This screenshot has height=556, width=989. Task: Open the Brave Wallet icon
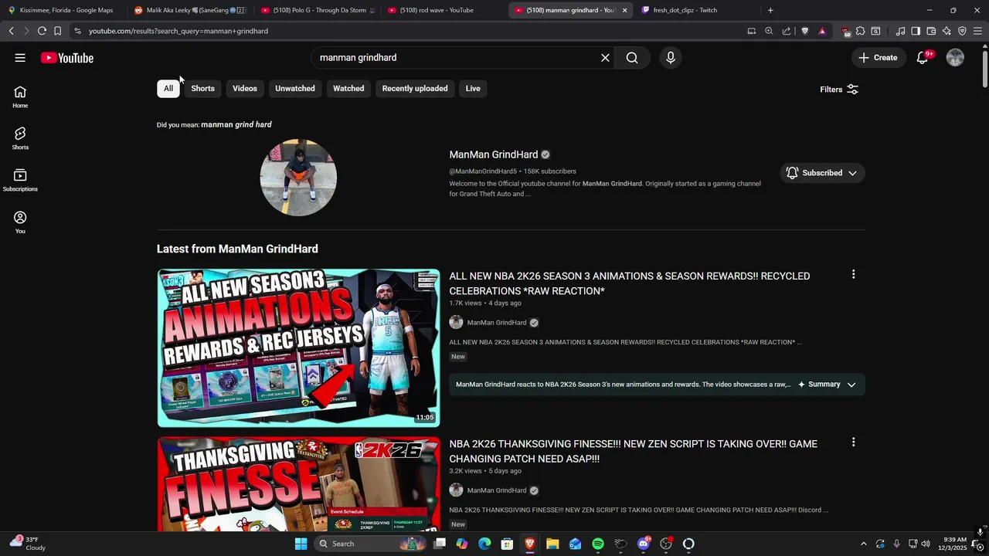point(931,31)
